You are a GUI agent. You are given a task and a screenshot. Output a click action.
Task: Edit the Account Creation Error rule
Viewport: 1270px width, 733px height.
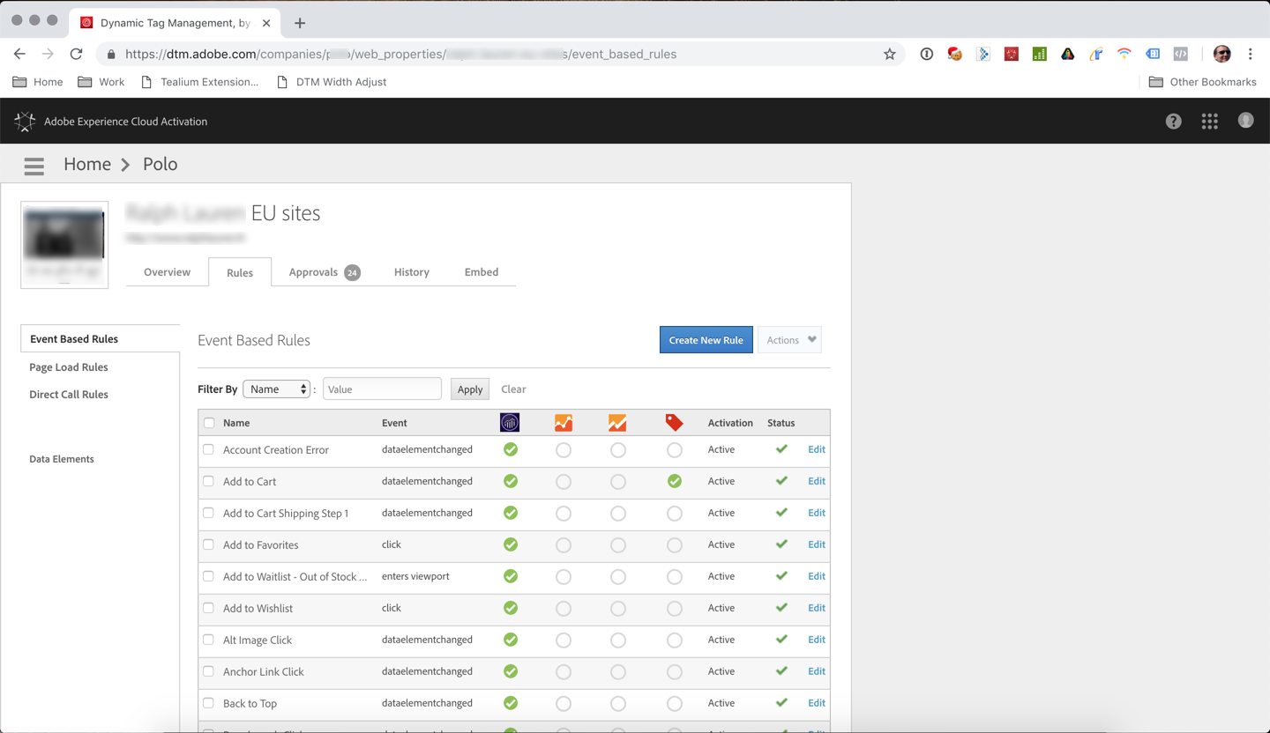click(x=817, y=449)
